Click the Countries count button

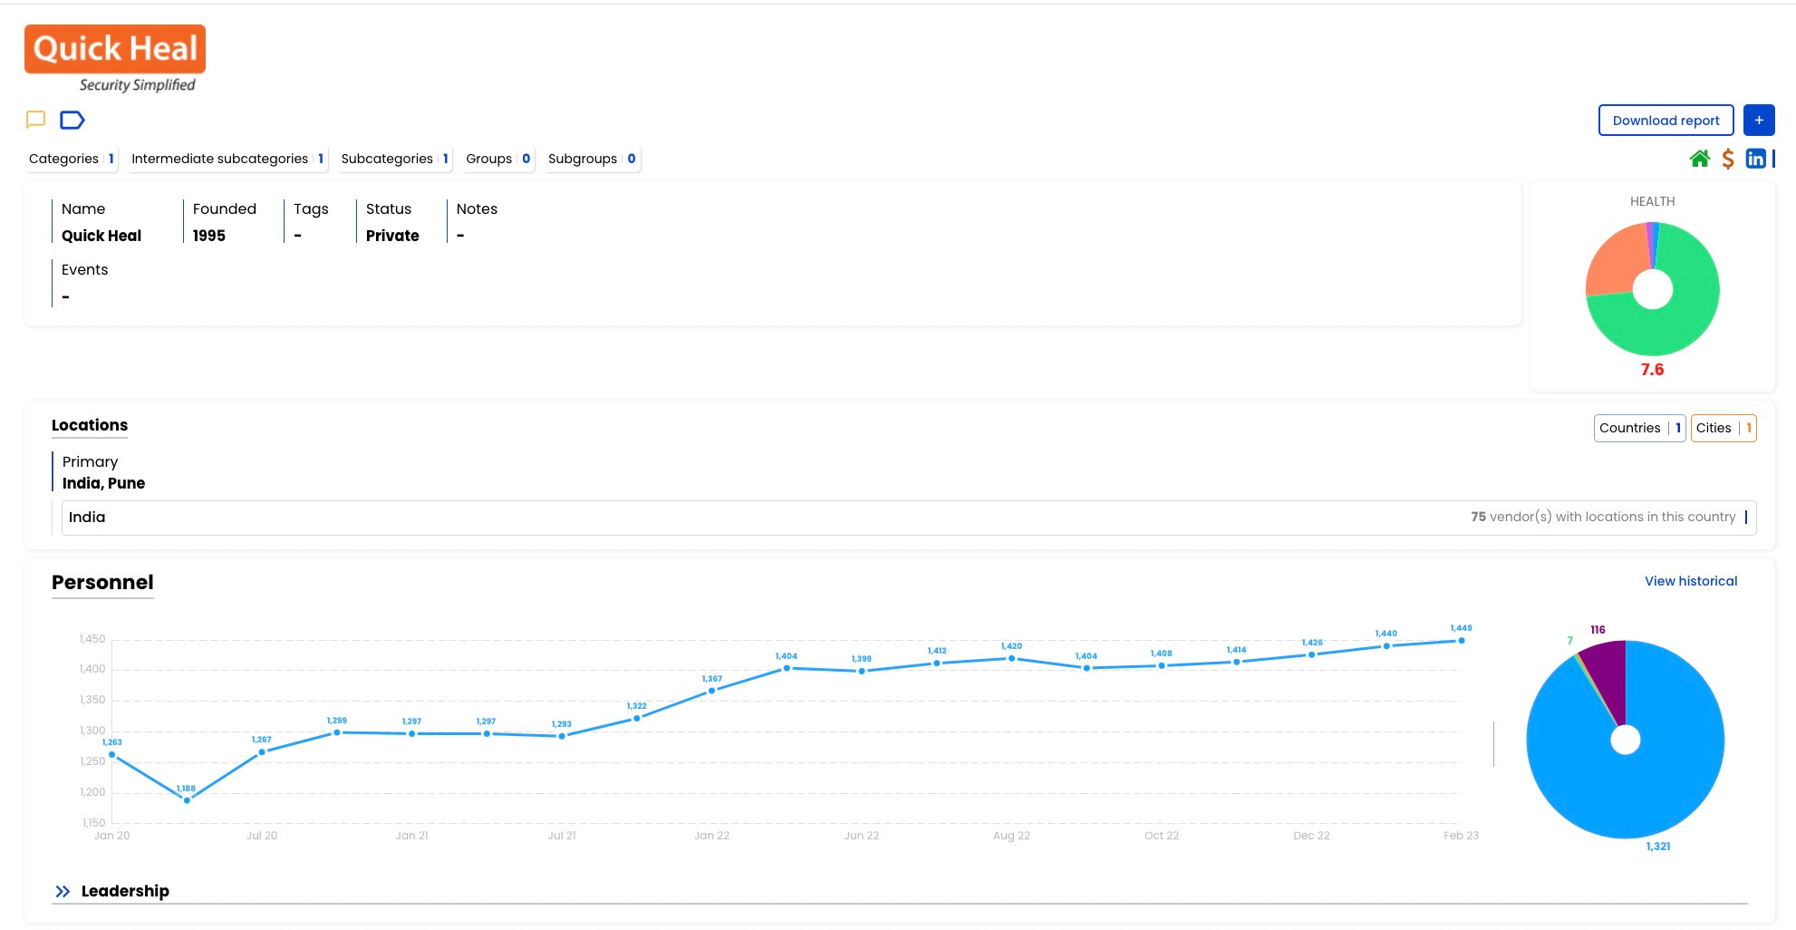[1639, 428]
